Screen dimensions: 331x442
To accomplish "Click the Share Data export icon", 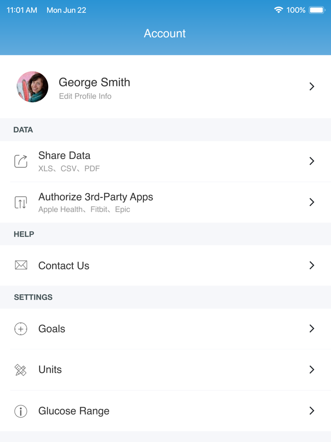I will [21, 161].
